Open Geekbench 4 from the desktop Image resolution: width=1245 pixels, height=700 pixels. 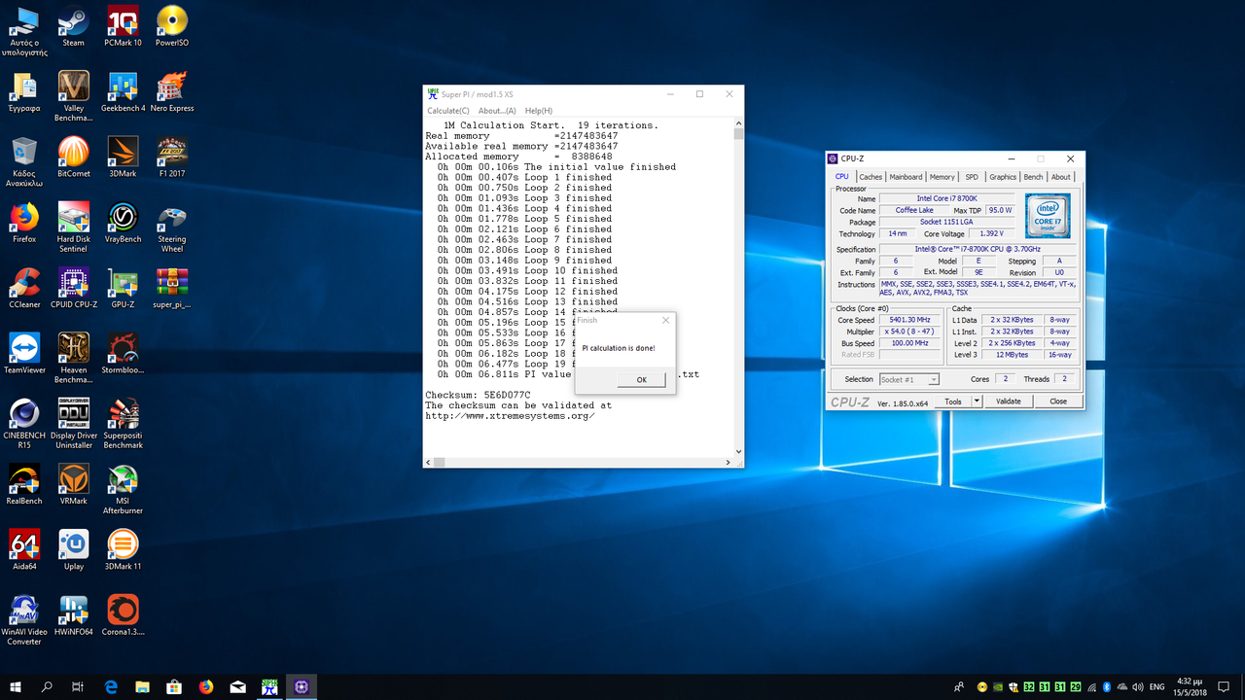(123, 91)
